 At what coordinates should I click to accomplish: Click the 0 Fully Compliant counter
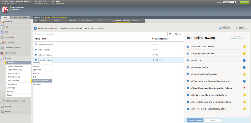tap(242, 28)
